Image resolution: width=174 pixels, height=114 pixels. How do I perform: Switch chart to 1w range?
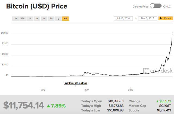pos(37,19)
